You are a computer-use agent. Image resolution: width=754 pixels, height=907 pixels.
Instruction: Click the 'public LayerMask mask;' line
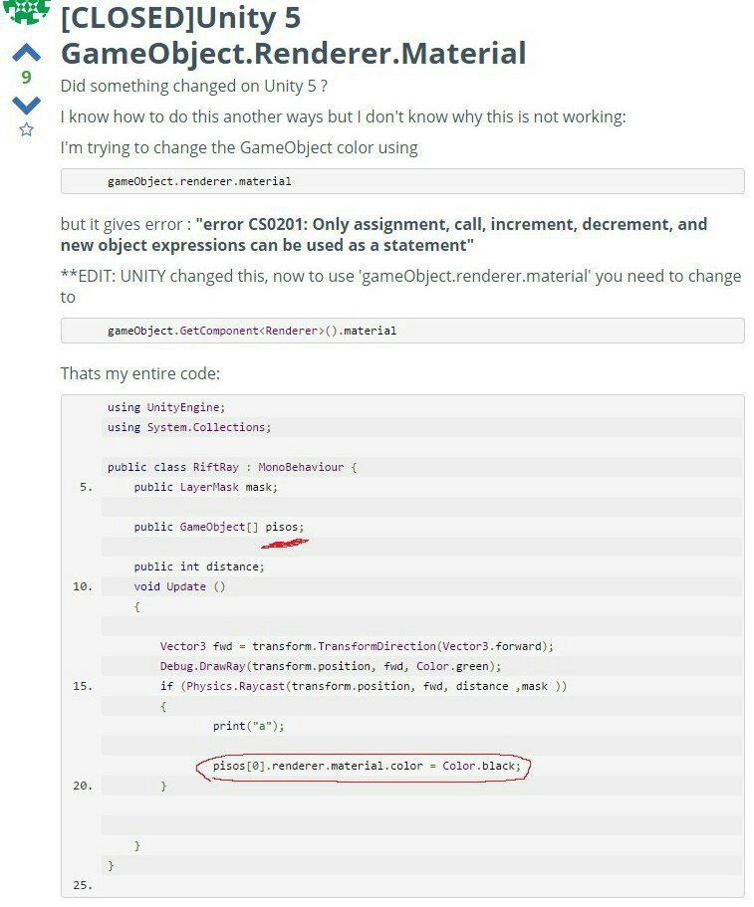coord(205,487)
